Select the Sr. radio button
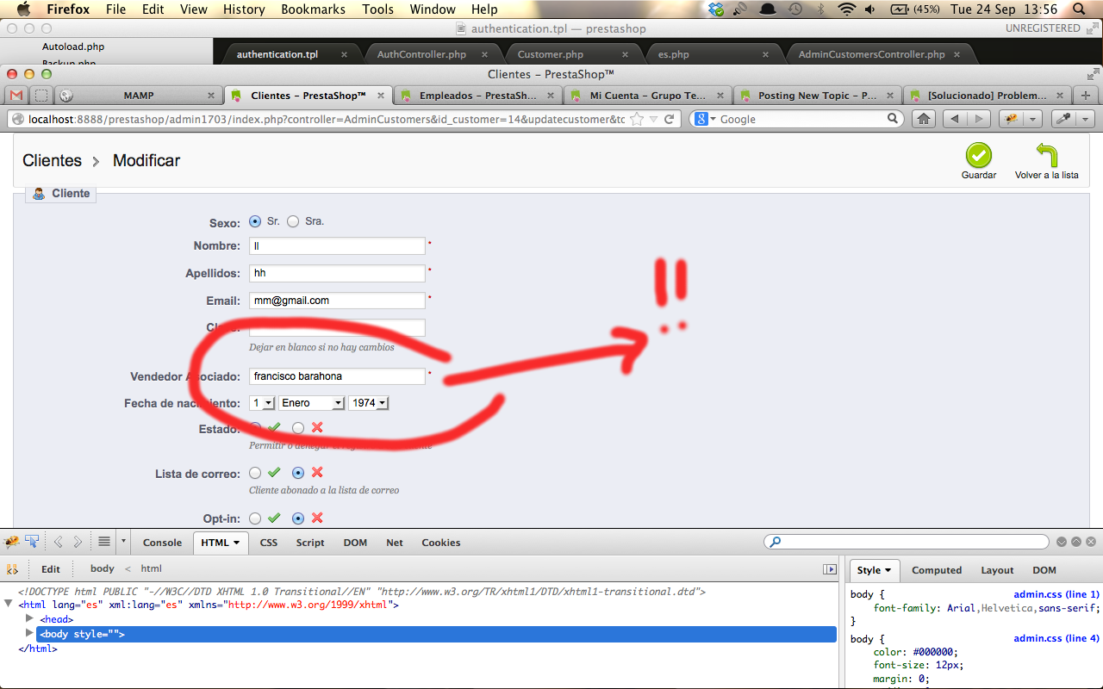 click(255, 221)
